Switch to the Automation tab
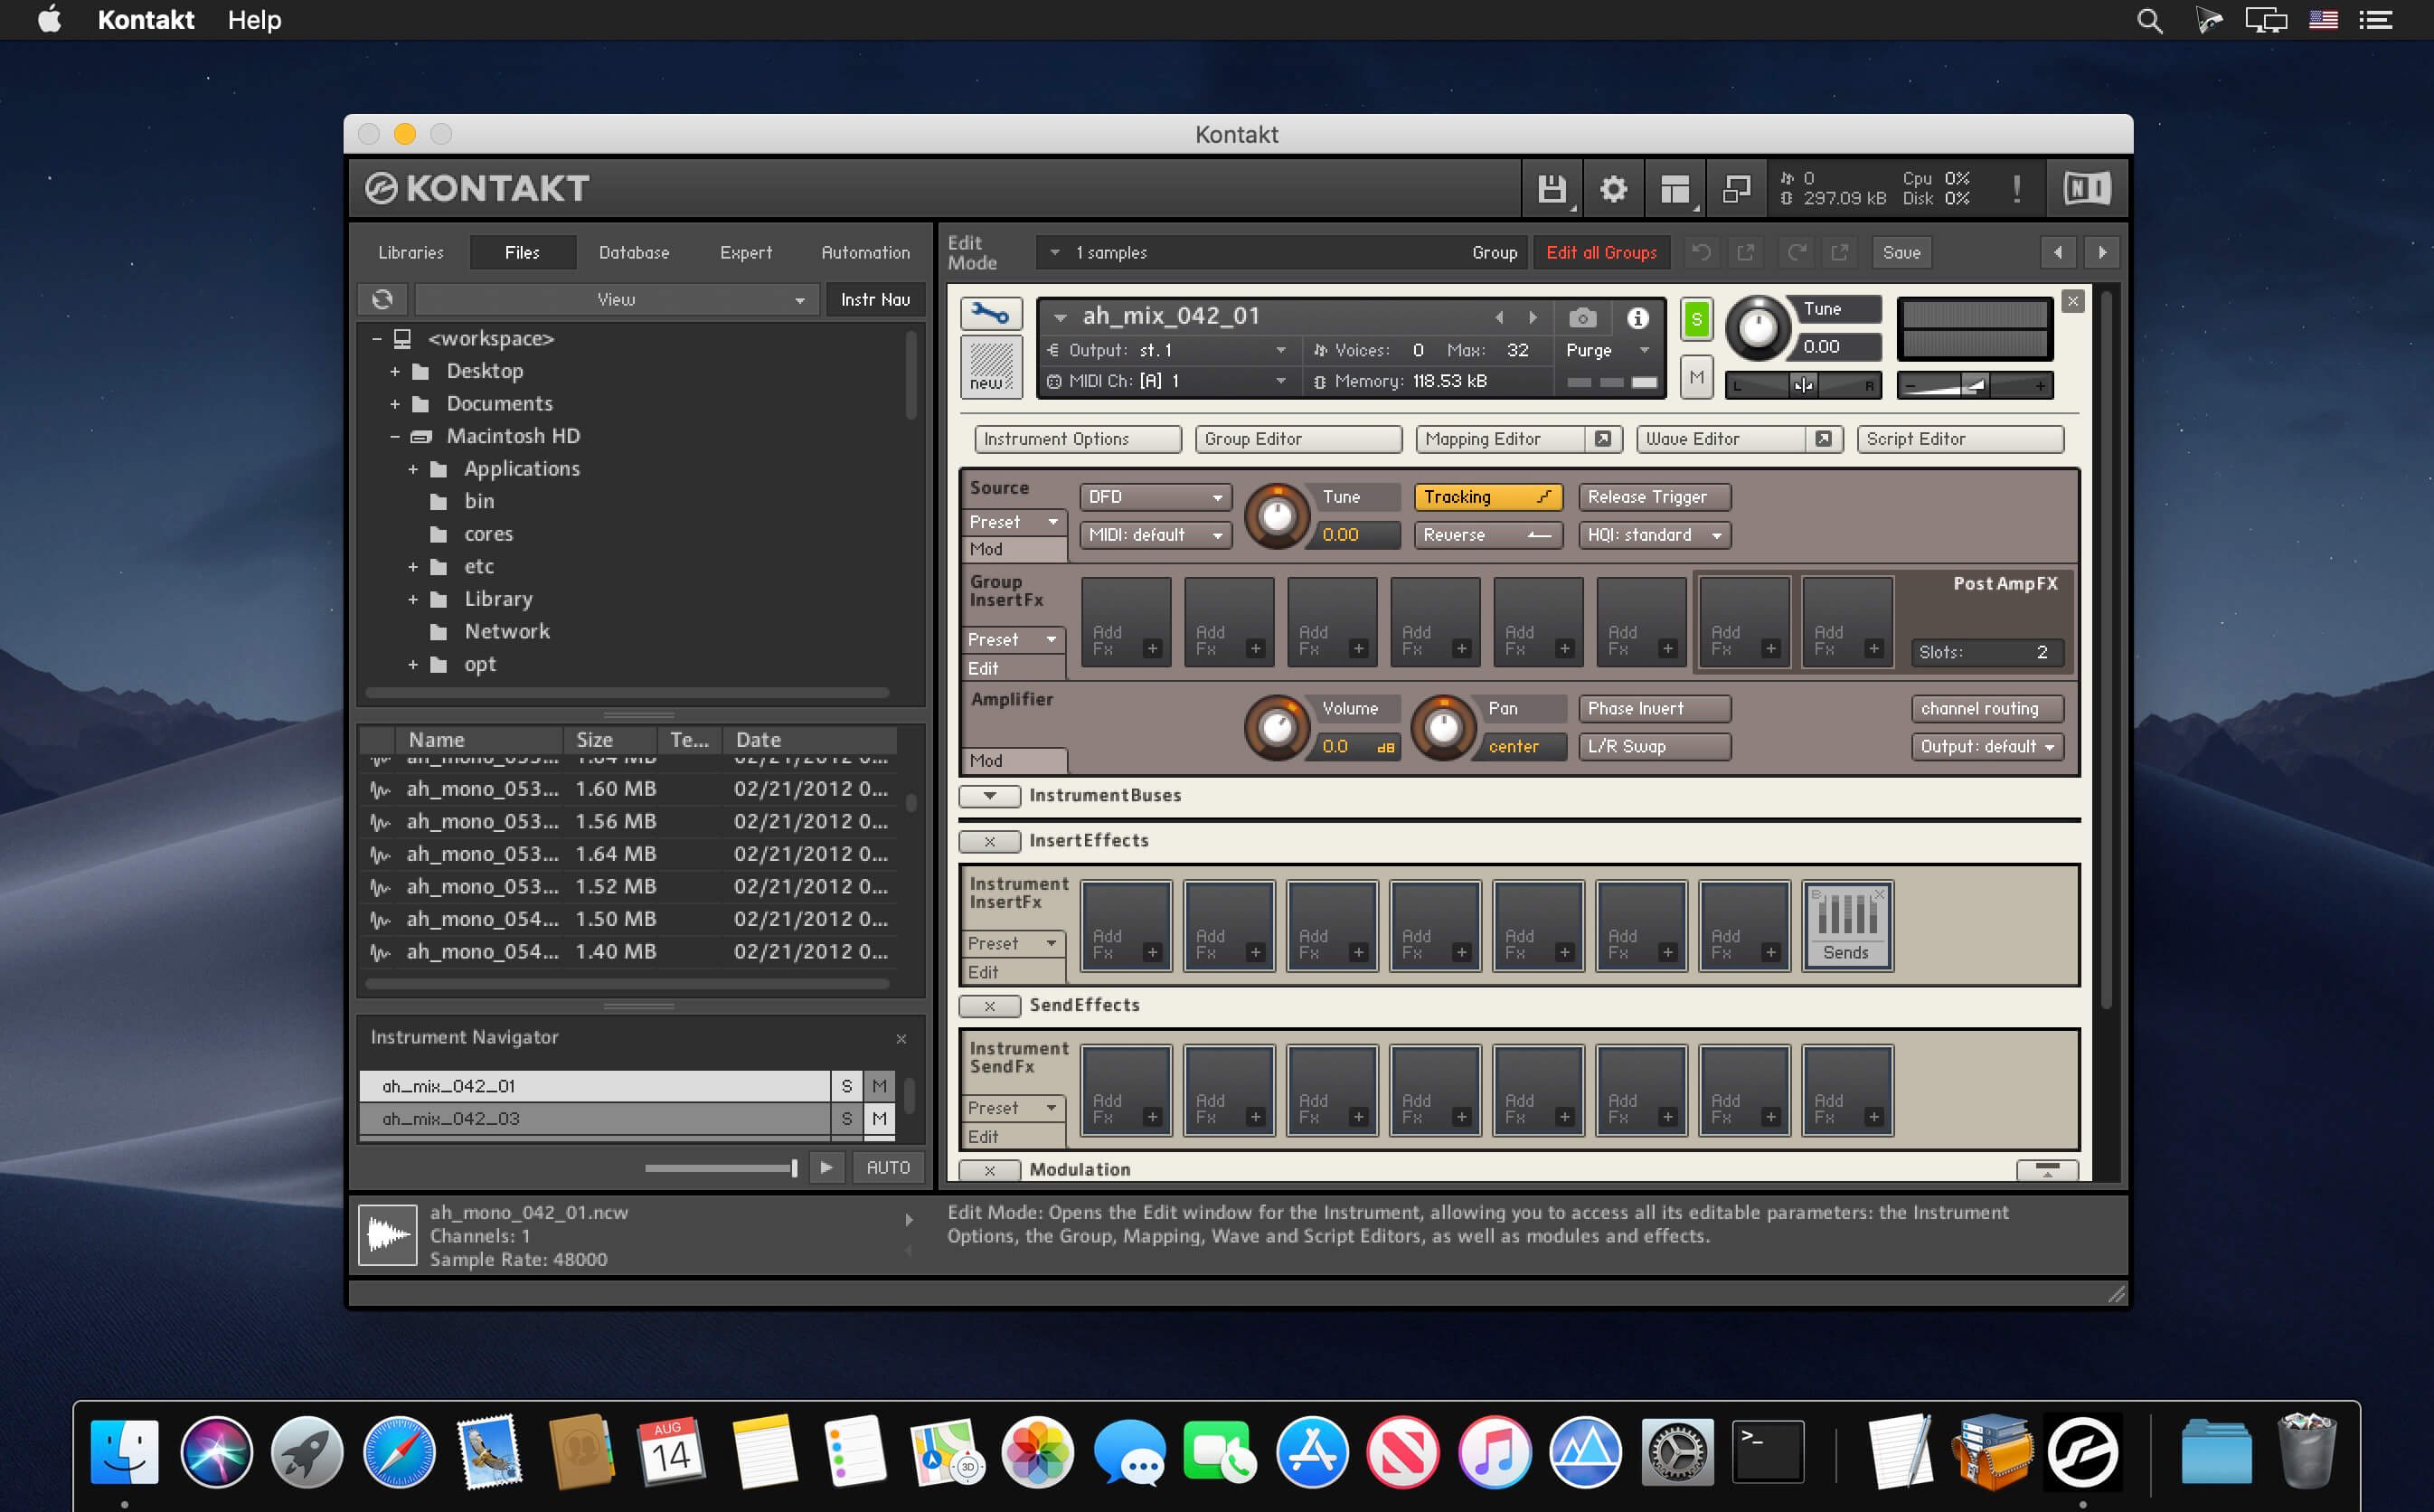The width and height of the screenshot is (2434, 1512). click(x=865, y=252)
